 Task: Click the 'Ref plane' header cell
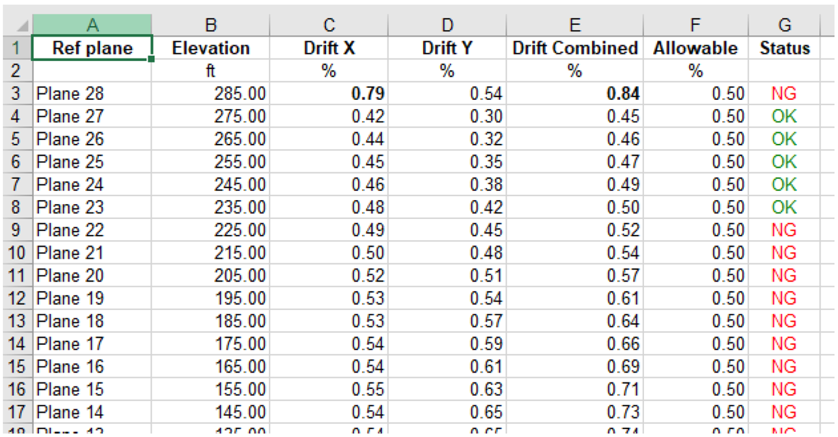tap(92, 48)
